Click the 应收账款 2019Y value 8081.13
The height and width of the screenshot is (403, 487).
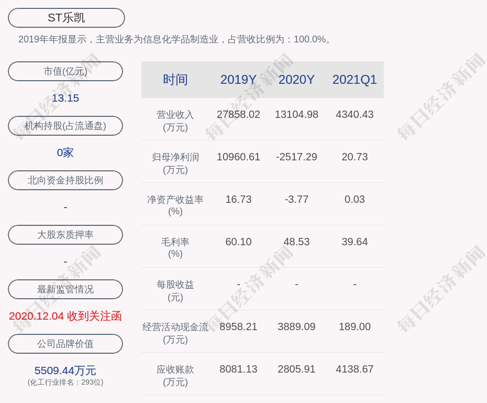coord(238,369)
